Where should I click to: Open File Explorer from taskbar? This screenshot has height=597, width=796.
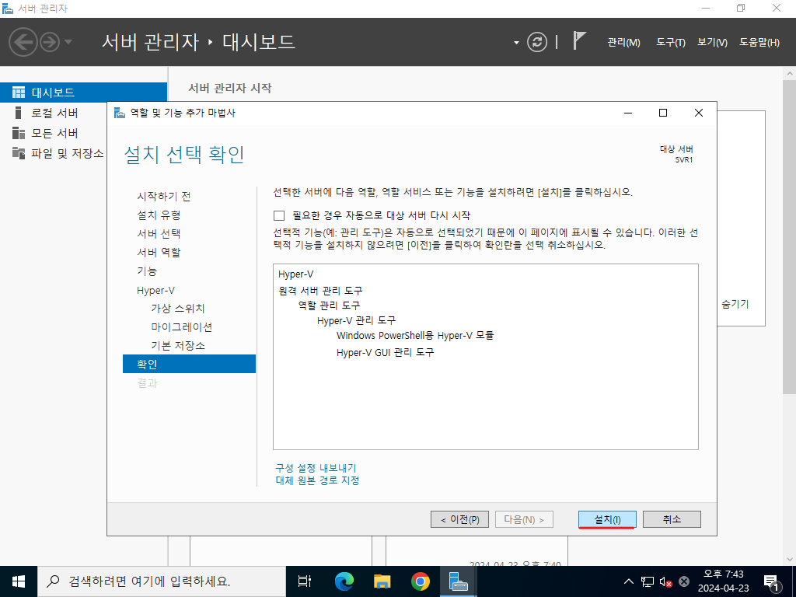click(382, 581)
